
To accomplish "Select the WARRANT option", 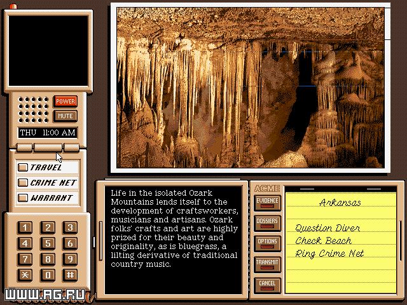I will 48,198.
